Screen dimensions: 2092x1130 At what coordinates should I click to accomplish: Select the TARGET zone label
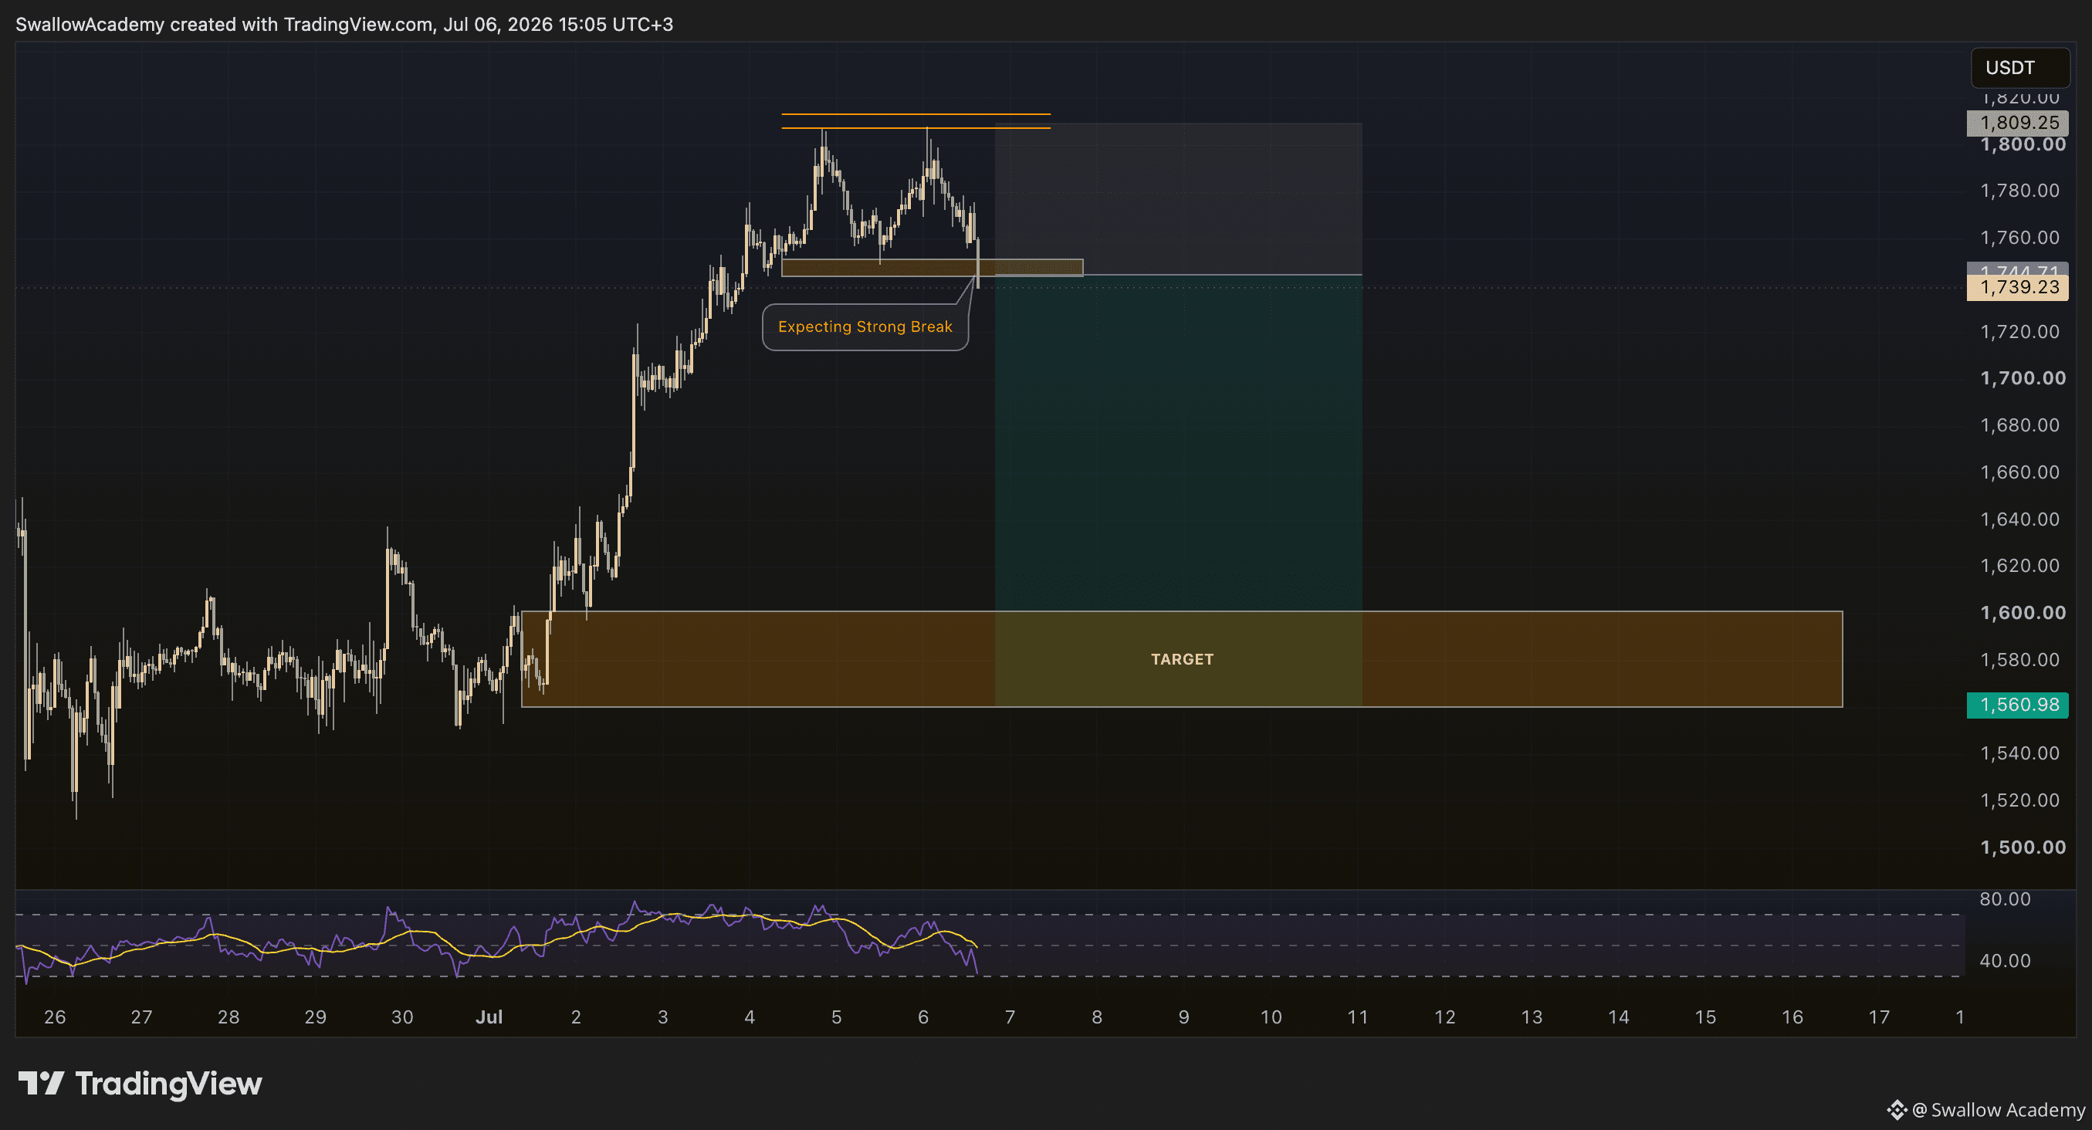click(x=1182, y=659)
